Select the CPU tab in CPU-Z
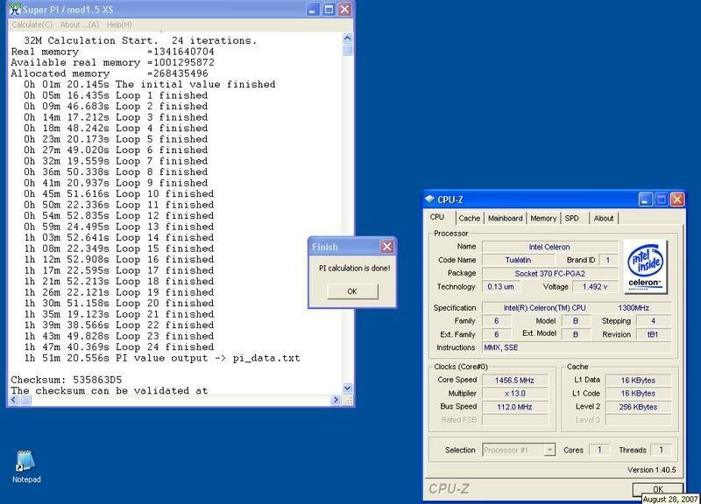The width and height of the screenshot is (701, 504). pos(437,217)
